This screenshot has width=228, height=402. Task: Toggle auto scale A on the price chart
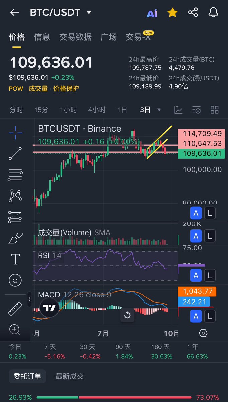(x=196, y=213)
